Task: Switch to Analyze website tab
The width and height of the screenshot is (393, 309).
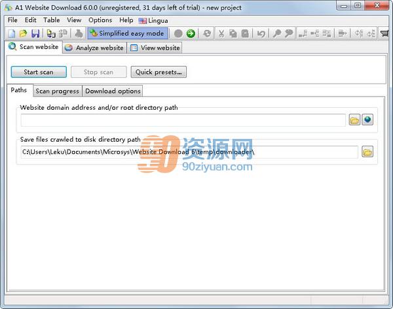Action: pos(94,48)
